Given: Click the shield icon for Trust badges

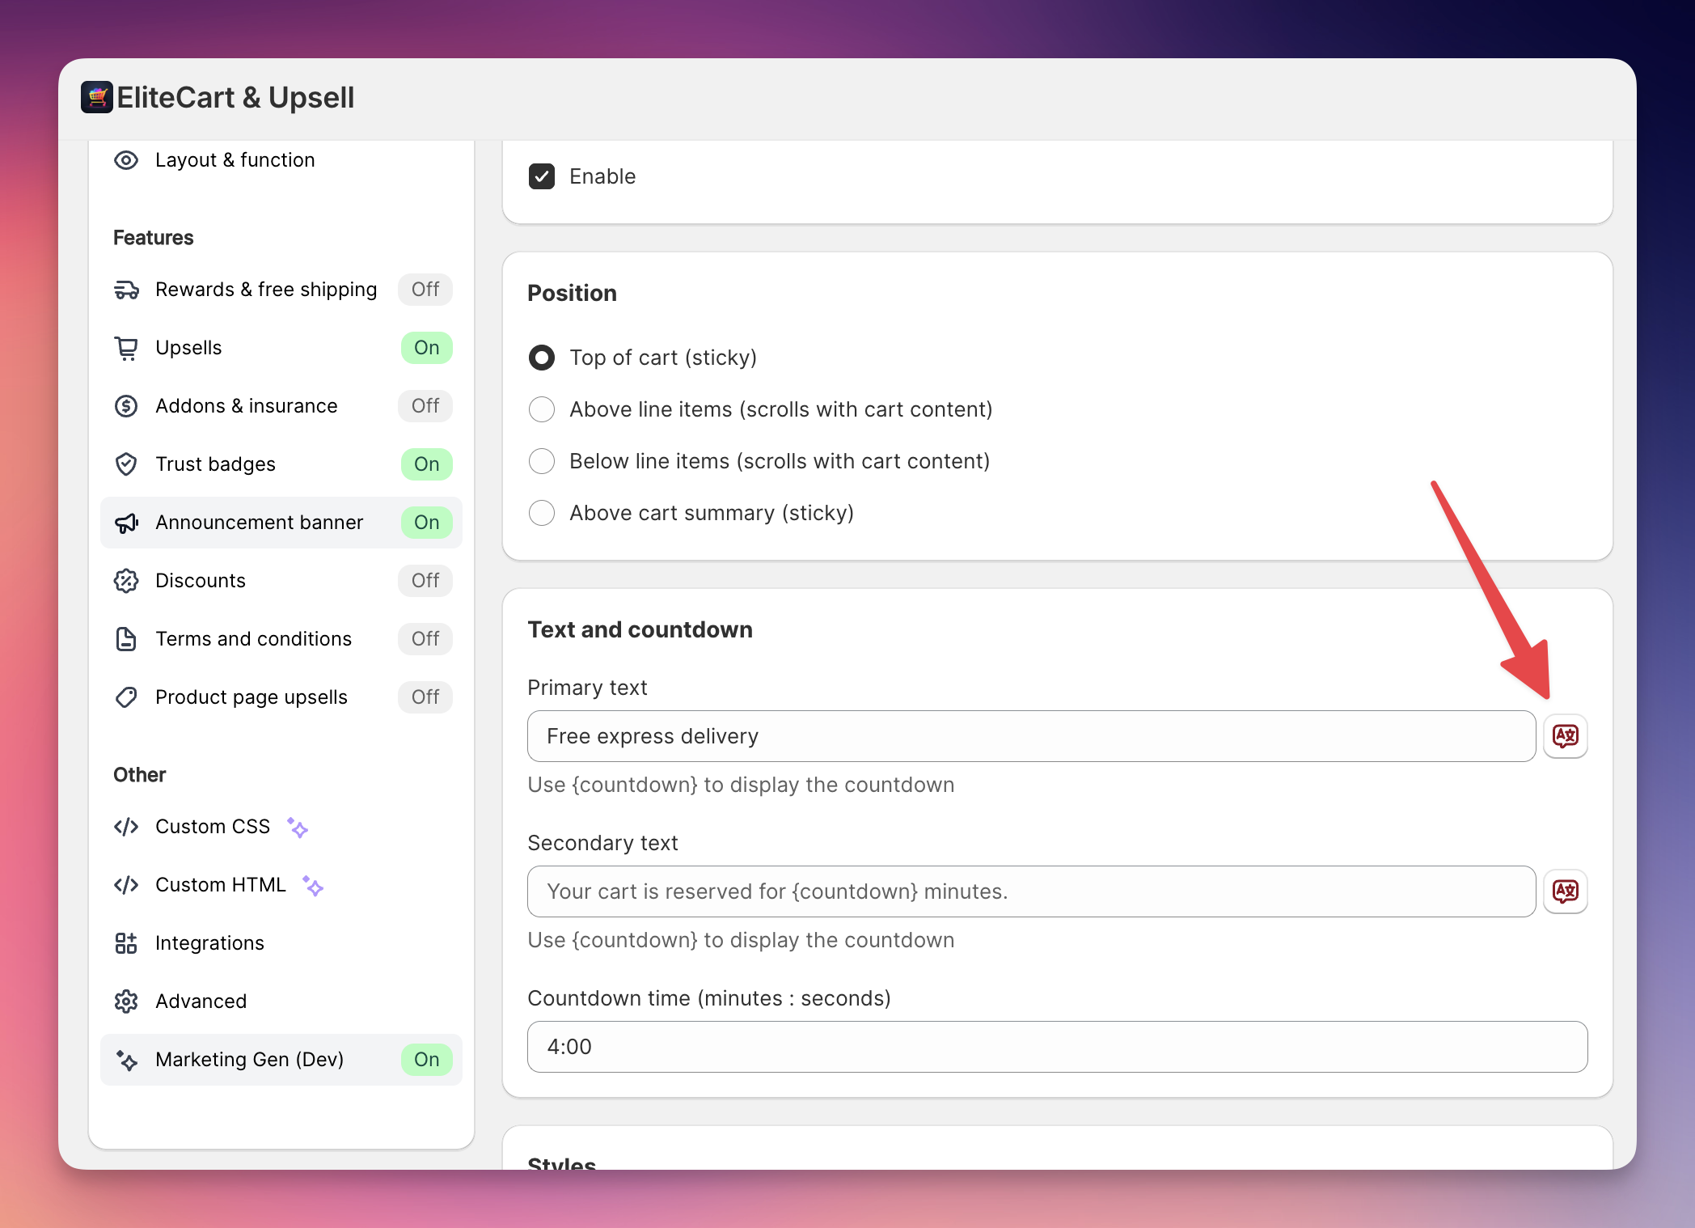Looking at the screenshot, I should click(x=126, y=464).
